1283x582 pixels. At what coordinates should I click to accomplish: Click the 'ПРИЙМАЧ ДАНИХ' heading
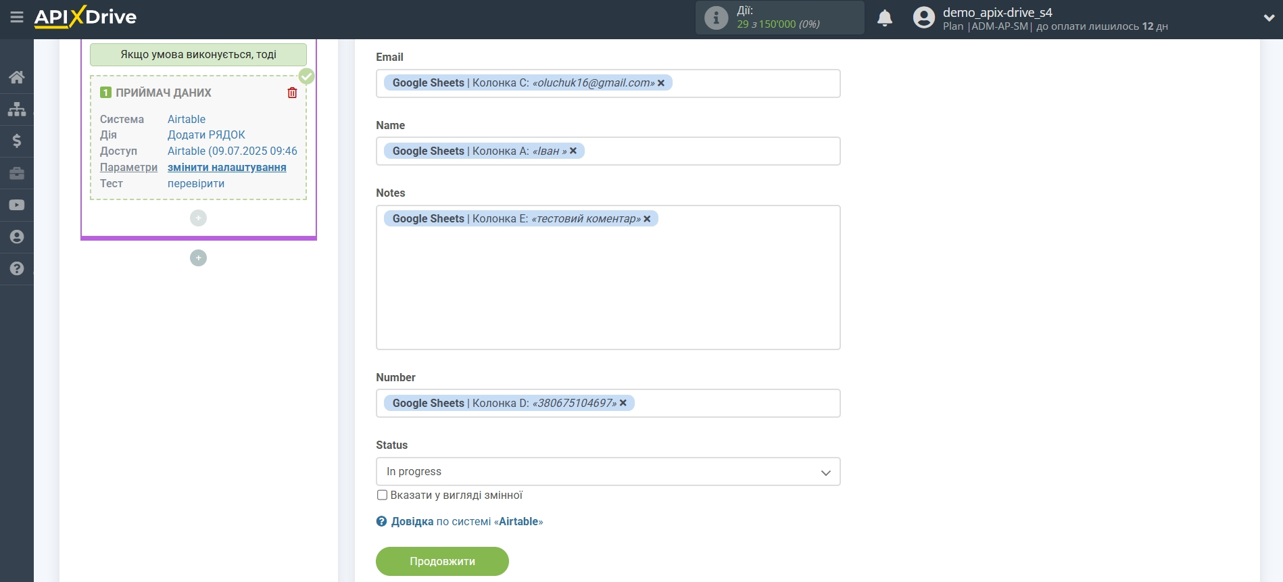[163, 93]
